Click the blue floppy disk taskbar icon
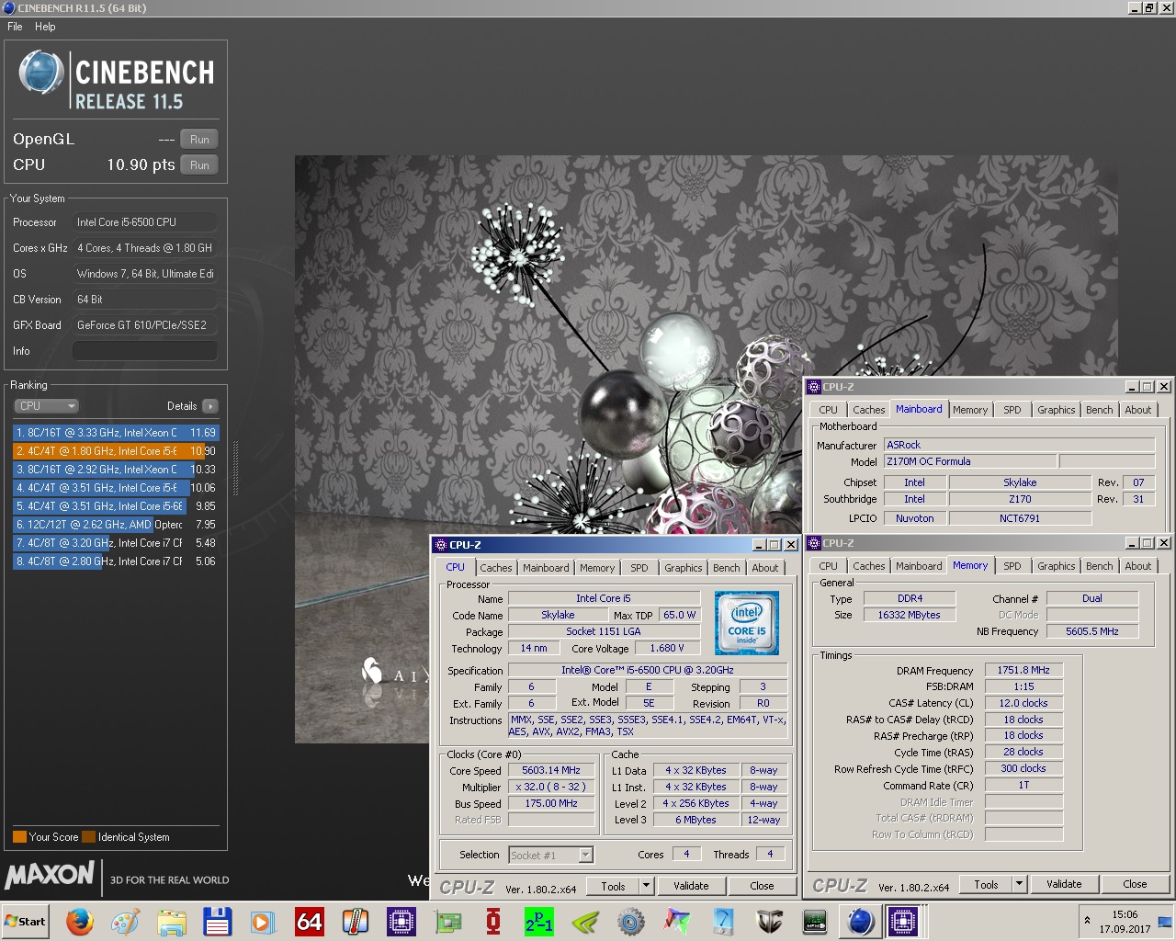This screenshot has height=941, width=1176. click(x=218, y=921)
